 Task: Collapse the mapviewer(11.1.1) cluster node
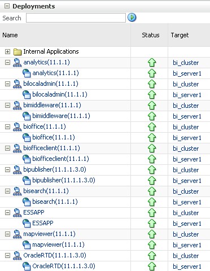pos(7,234)
